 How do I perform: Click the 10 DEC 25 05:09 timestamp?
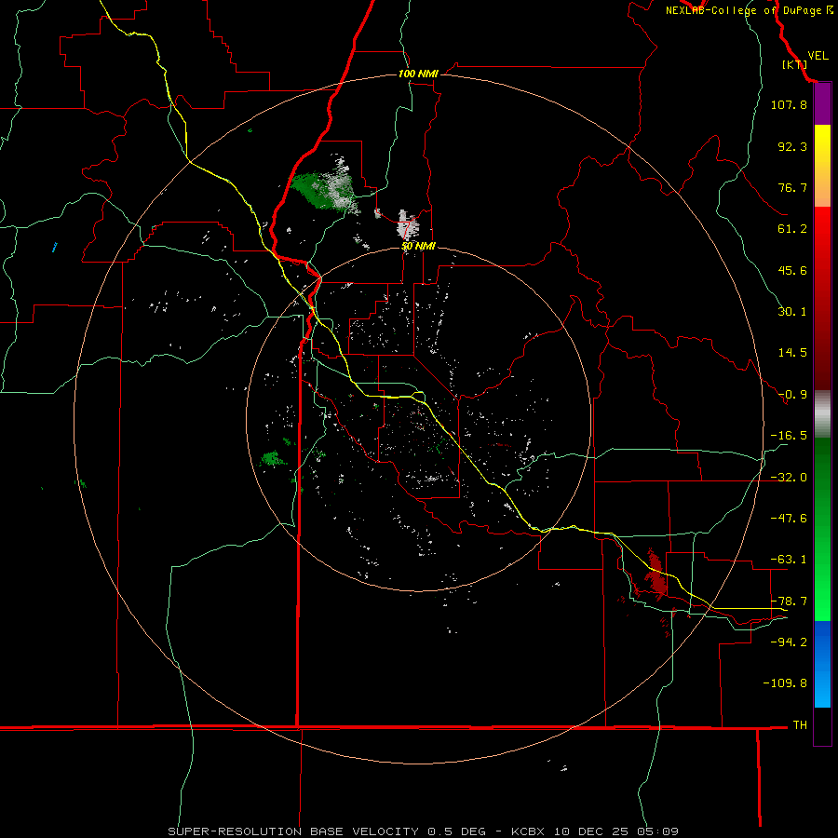[616, 831]
